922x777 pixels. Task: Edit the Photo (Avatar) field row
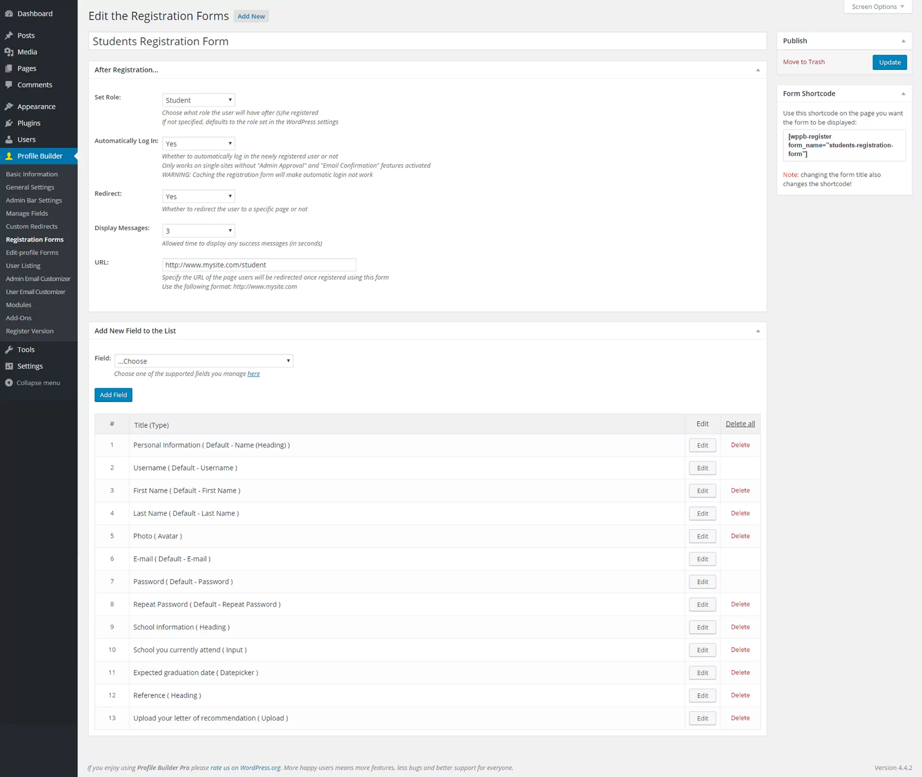(702, 536)
